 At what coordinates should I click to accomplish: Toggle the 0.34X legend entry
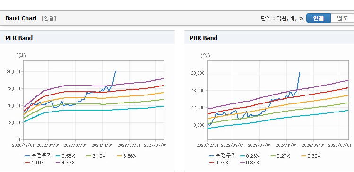219,163
